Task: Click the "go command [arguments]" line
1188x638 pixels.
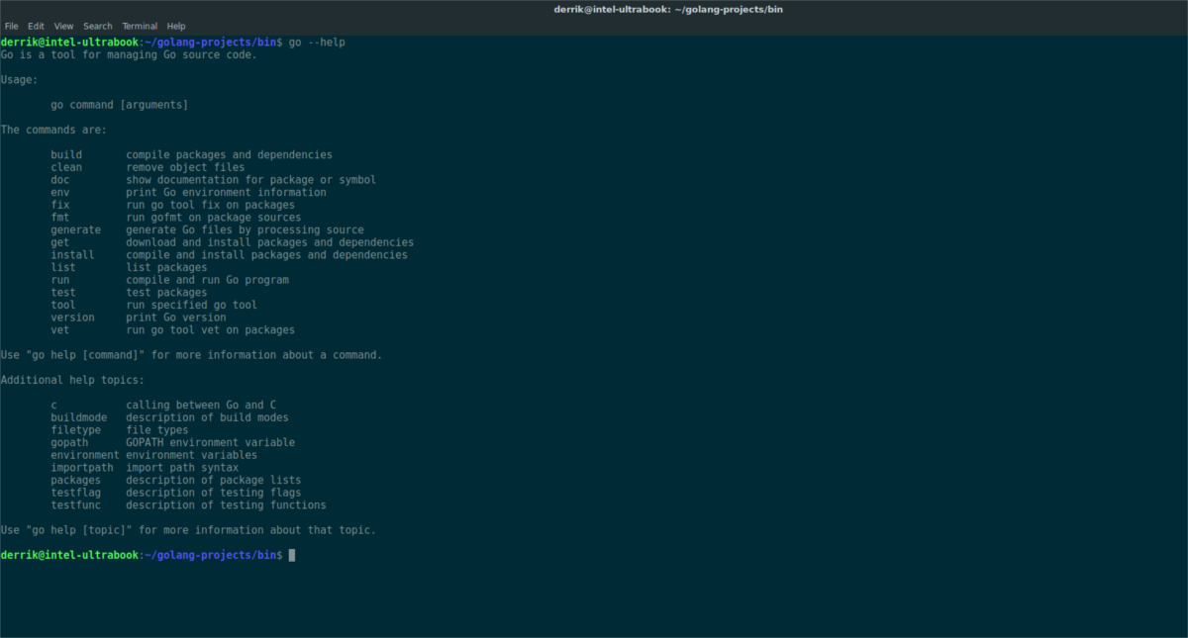Action: (119, 105)
